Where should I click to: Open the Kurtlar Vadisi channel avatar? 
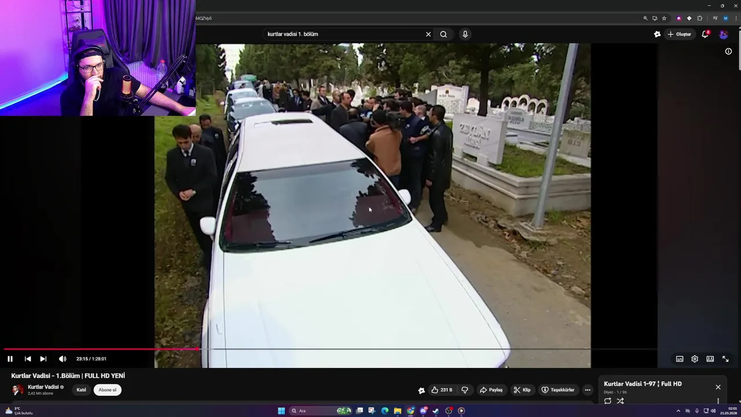18,390
